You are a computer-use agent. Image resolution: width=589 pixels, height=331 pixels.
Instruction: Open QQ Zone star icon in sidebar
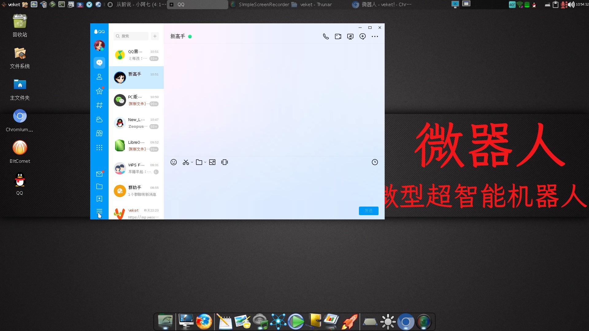pos(99,91)
